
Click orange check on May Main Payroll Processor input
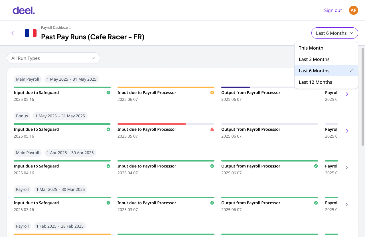coord(212,93)
